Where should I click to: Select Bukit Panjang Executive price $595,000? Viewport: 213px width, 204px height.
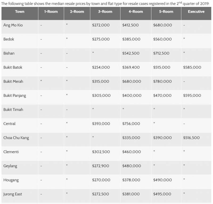tap(192, 95)
